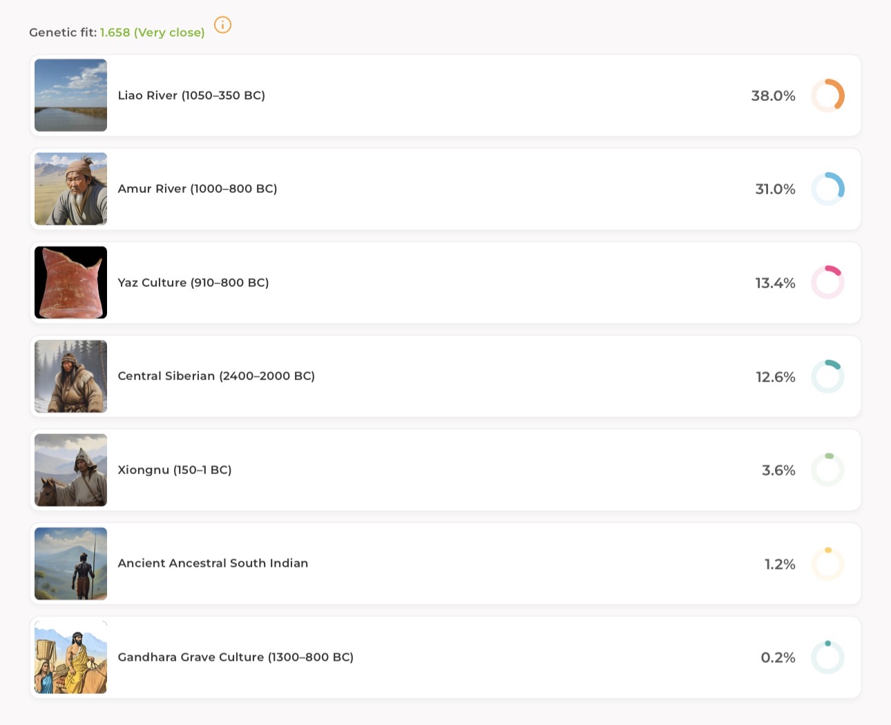
Task: Open the Liao River landscape thumbnail
Action: pyautogui.click(x=70, y=95)
